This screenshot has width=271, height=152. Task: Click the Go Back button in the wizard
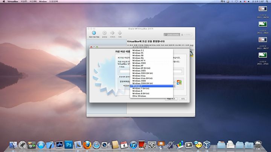click(171, 99)
